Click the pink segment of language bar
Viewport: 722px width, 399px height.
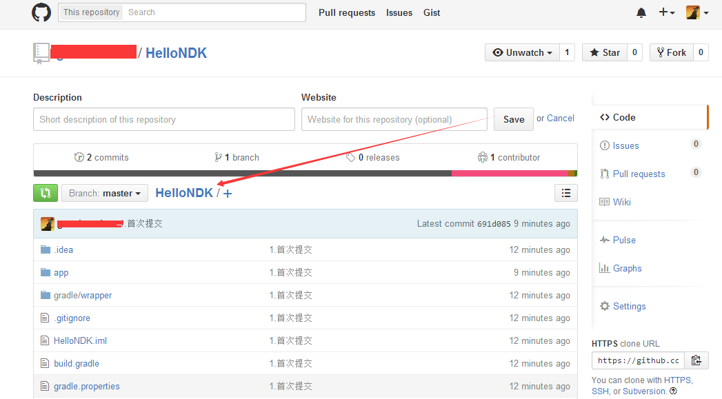point(510,174)
